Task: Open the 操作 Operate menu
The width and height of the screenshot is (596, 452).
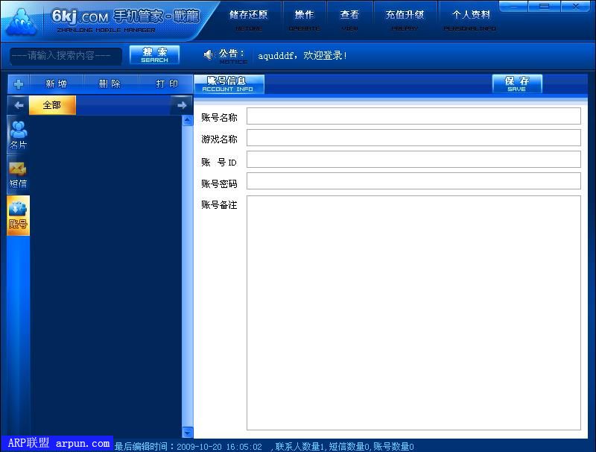Action: 304,19
